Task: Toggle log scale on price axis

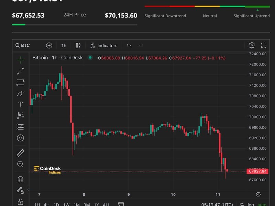Action: [251, 205]
